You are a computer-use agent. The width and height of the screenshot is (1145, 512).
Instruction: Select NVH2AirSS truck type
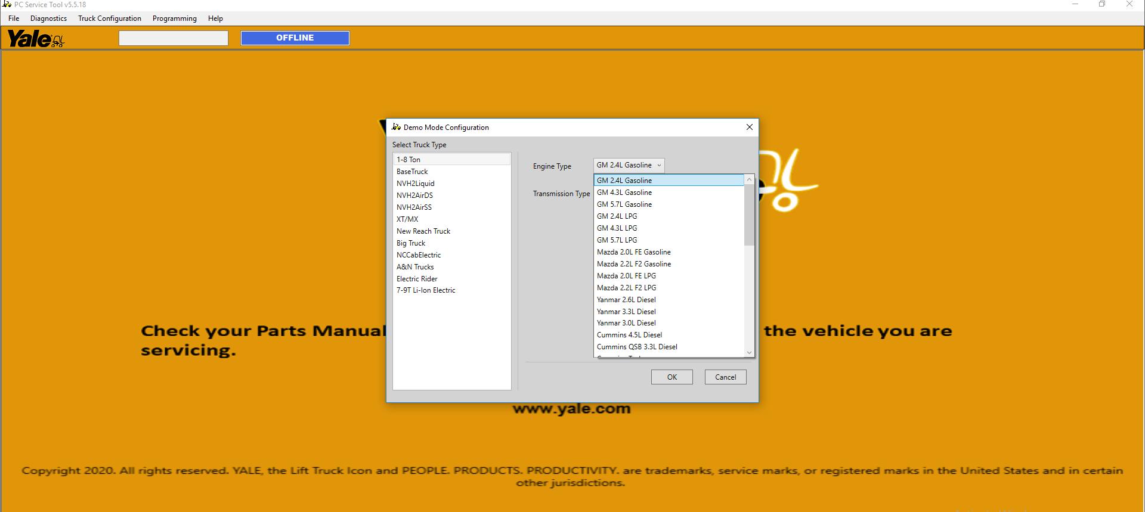[451, 207]
